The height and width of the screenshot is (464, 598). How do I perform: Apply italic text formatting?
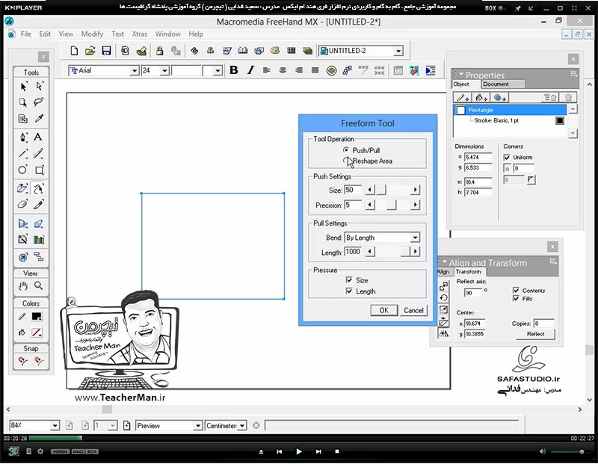point(250,70)
